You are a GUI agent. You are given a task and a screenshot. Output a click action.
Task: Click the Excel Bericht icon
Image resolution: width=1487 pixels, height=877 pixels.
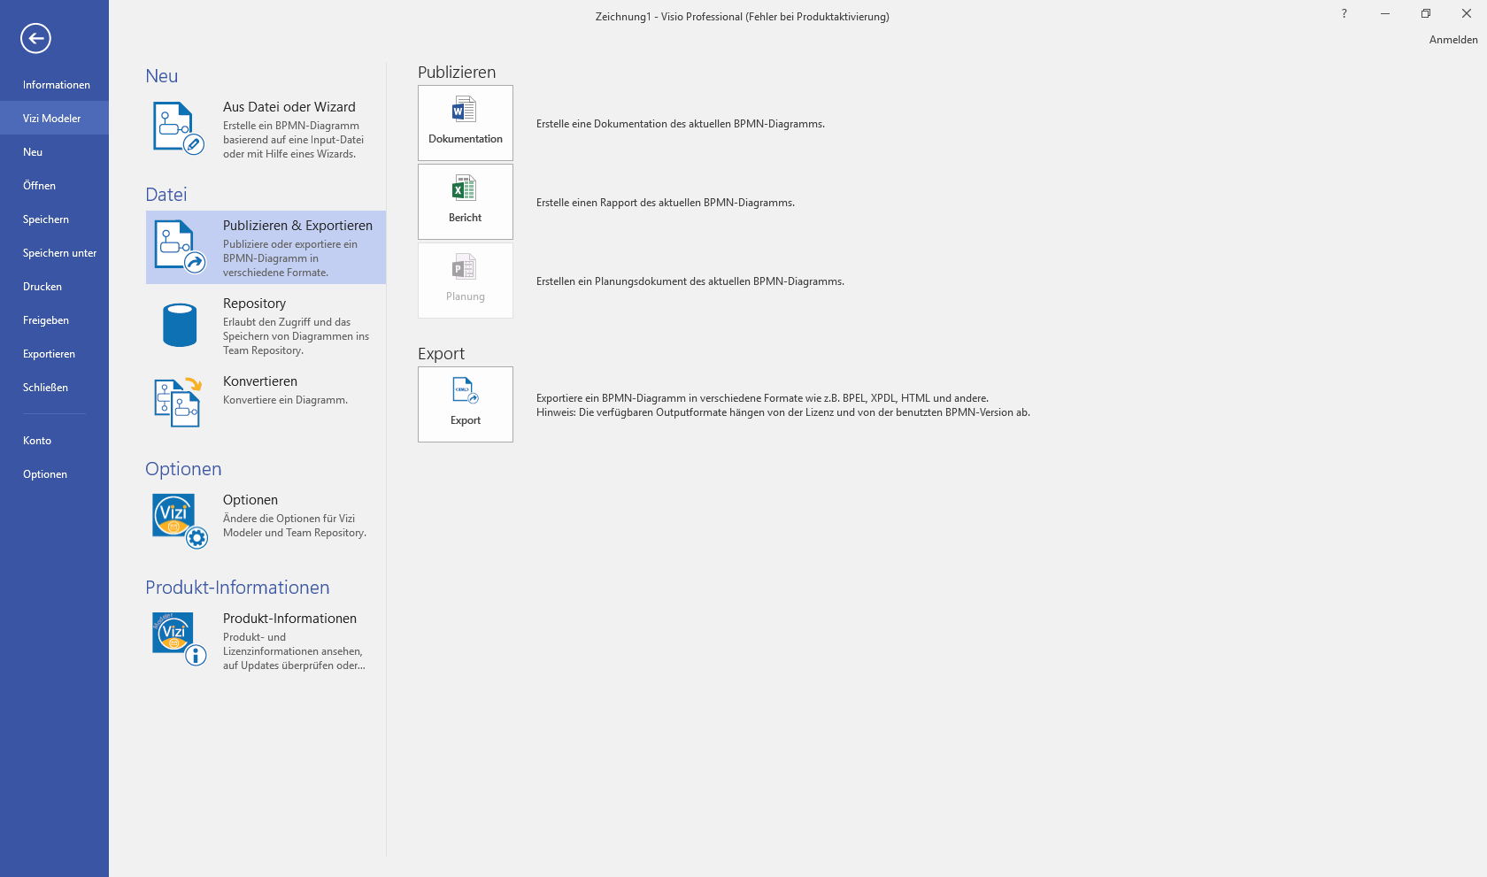[x=465, y=188]
